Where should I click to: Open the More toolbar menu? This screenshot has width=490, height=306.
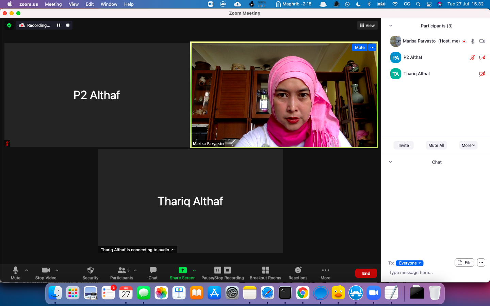326,273
